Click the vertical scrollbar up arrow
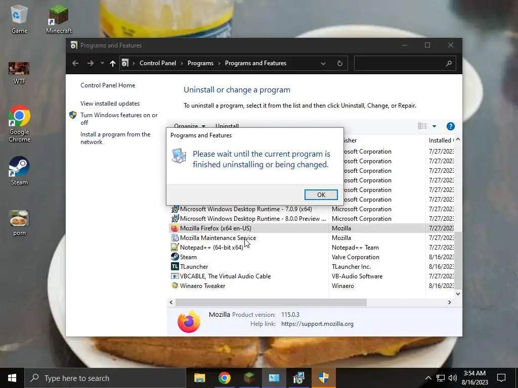 [458, 139]
